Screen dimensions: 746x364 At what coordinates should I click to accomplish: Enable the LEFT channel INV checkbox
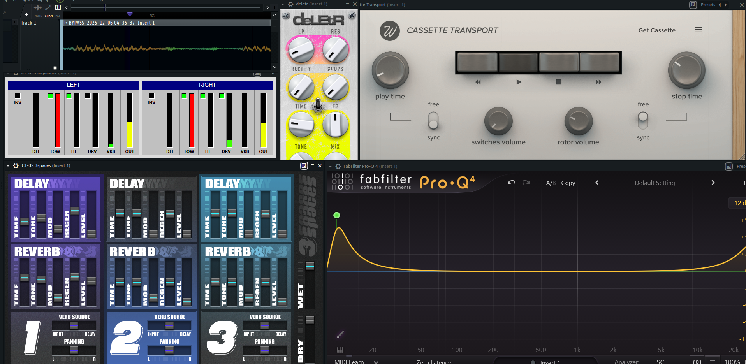point(18,96)
